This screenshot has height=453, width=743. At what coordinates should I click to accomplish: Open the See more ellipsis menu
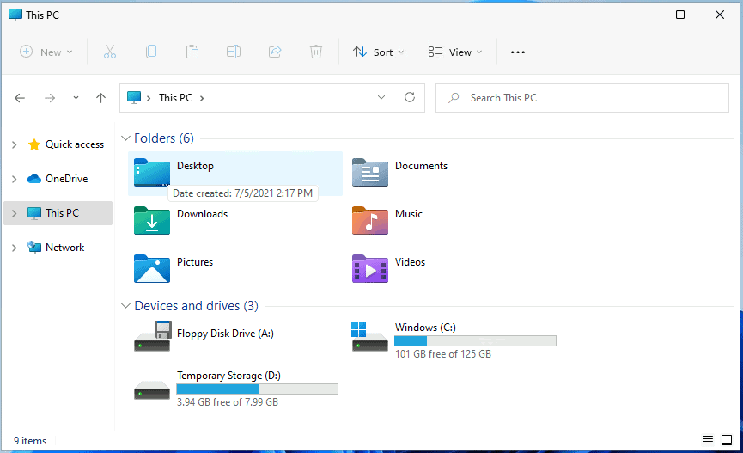(518, 52)
